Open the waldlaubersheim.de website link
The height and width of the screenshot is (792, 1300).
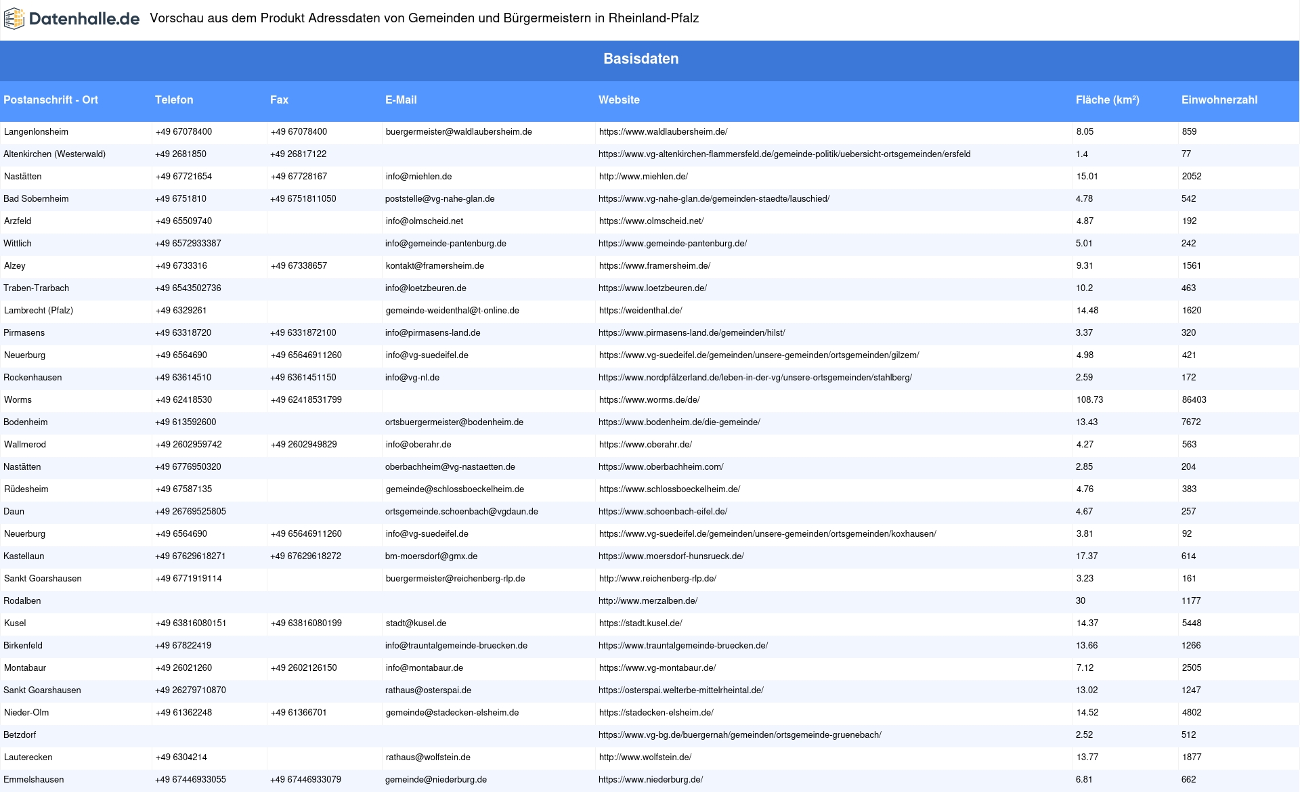point(663,132)
